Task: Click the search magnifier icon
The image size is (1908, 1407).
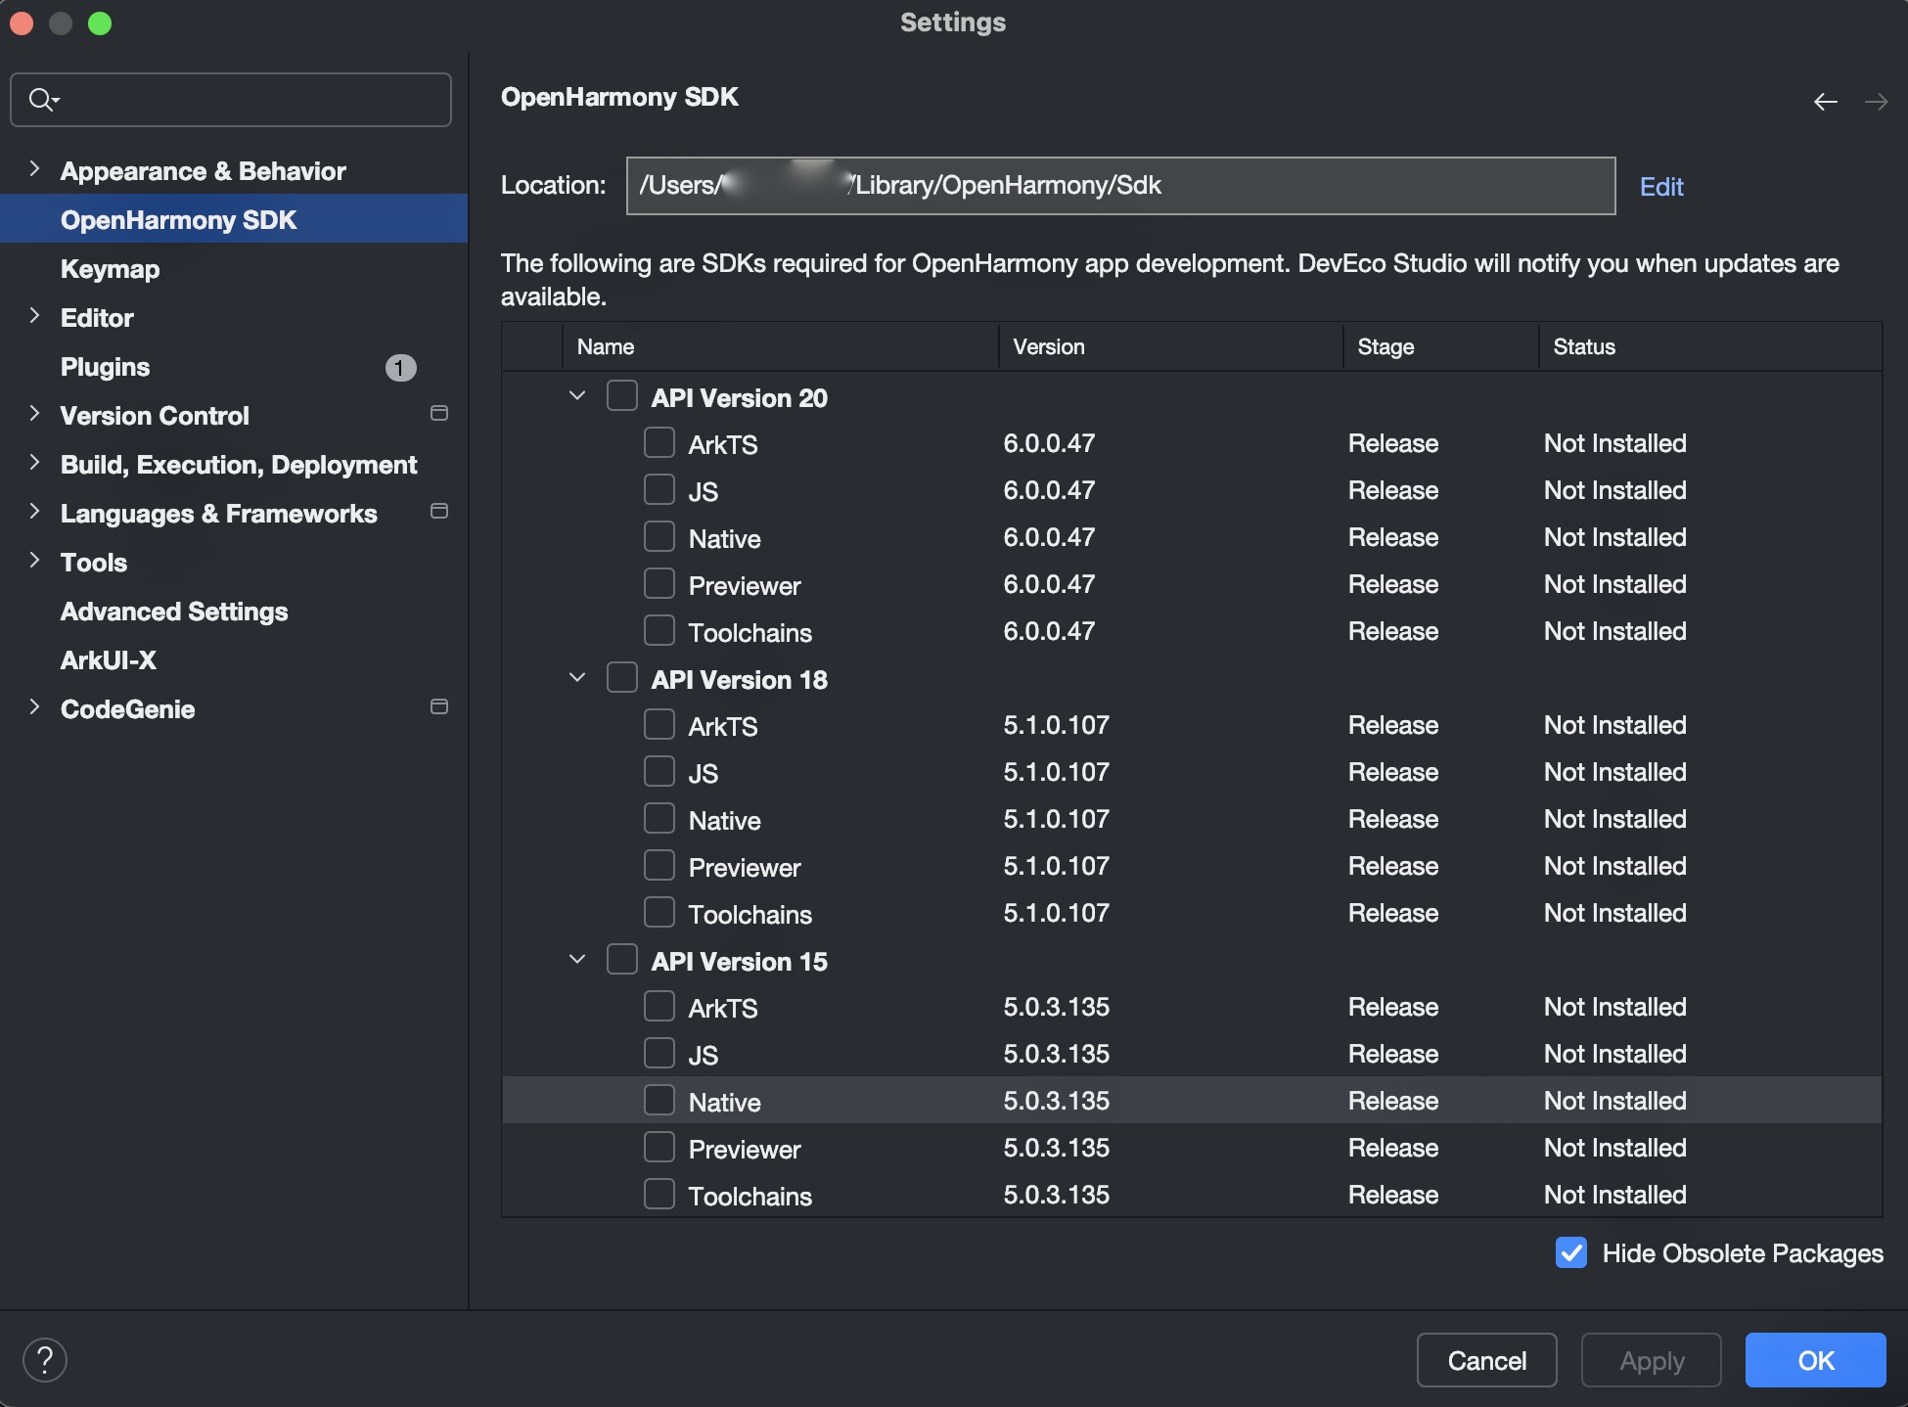Action: [x=41, y=100]
